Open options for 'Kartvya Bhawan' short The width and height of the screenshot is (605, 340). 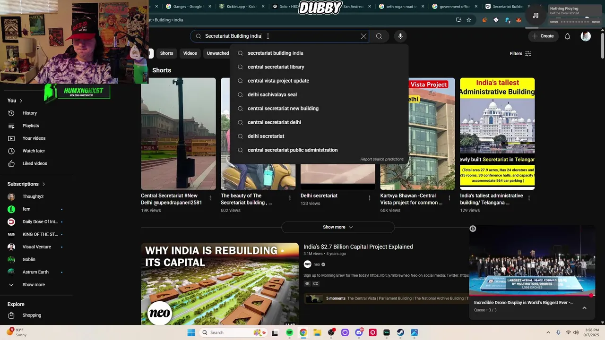tap(449, 198)
